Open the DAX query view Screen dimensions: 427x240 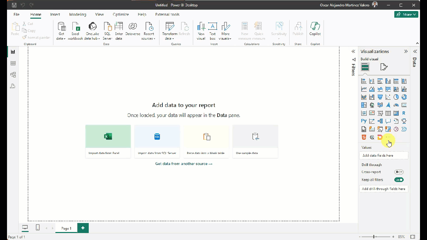[x=13, y=86]
